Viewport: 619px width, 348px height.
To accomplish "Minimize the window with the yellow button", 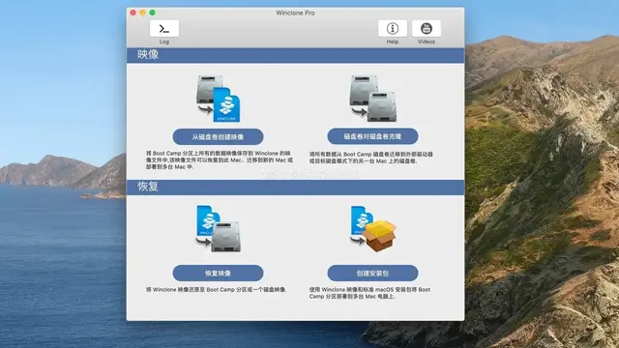I will click(142, 13).
